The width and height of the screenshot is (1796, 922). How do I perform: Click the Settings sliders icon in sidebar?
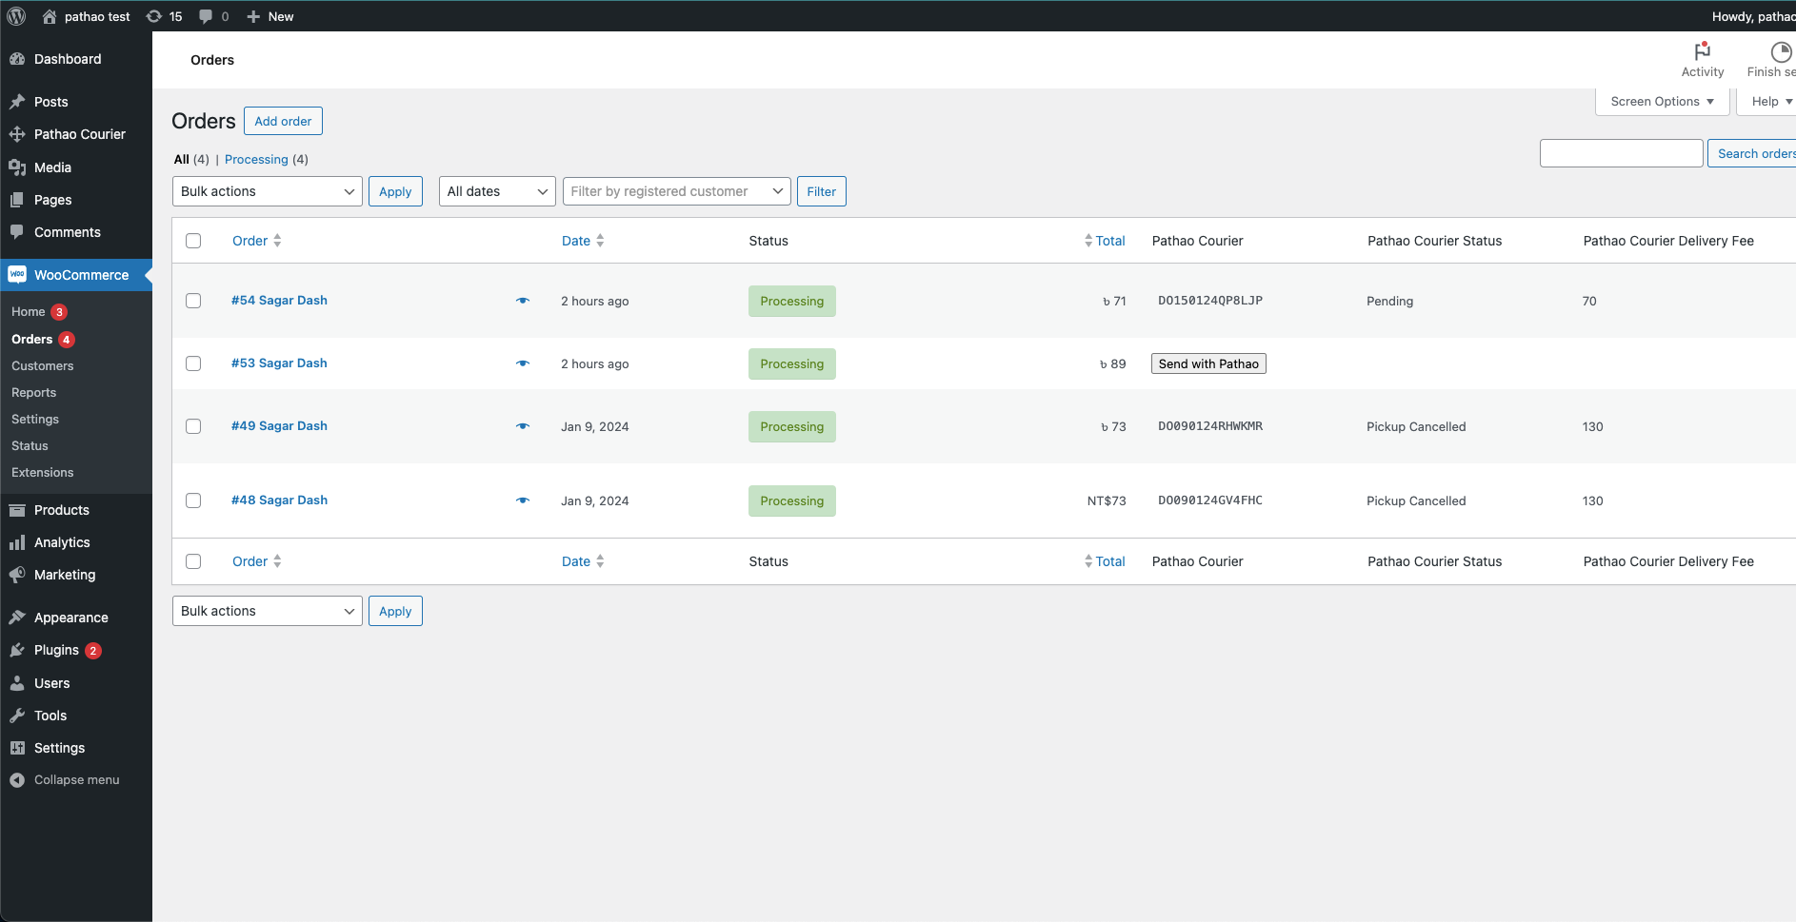tap(17, 748)
